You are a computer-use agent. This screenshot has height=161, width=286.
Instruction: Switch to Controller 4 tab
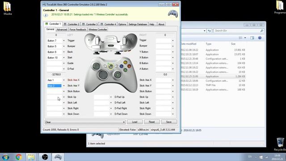108,24
